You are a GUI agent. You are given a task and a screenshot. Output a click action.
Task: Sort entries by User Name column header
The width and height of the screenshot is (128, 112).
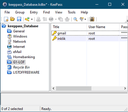point(103,27)
